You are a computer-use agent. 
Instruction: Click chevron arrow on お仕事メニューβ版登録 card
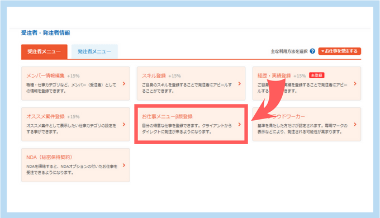pos(239,125)
